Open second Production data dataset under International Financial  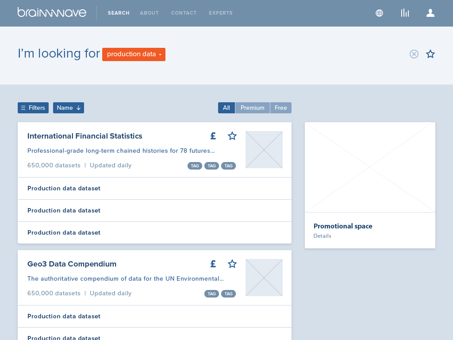[154, 210]
